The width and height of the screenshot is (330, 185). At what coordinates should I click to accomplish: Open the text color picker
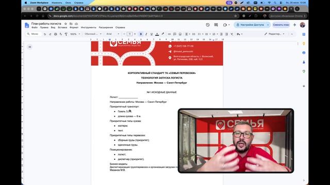pos(157,34)
